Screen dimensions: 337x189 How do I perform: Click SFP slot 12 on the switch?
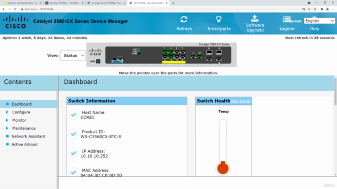click(219, 52)
